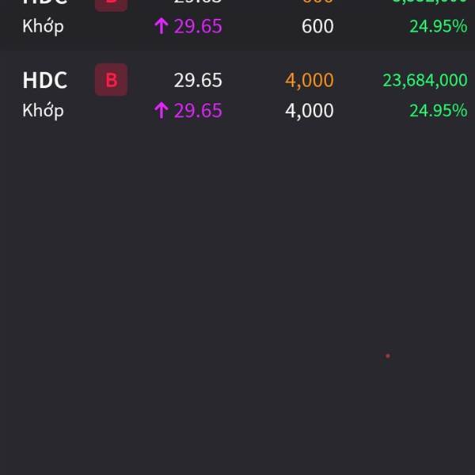The image size is (475, 475).
Task: Select the white 4,000 matched volume
Action: pos(310,111)
